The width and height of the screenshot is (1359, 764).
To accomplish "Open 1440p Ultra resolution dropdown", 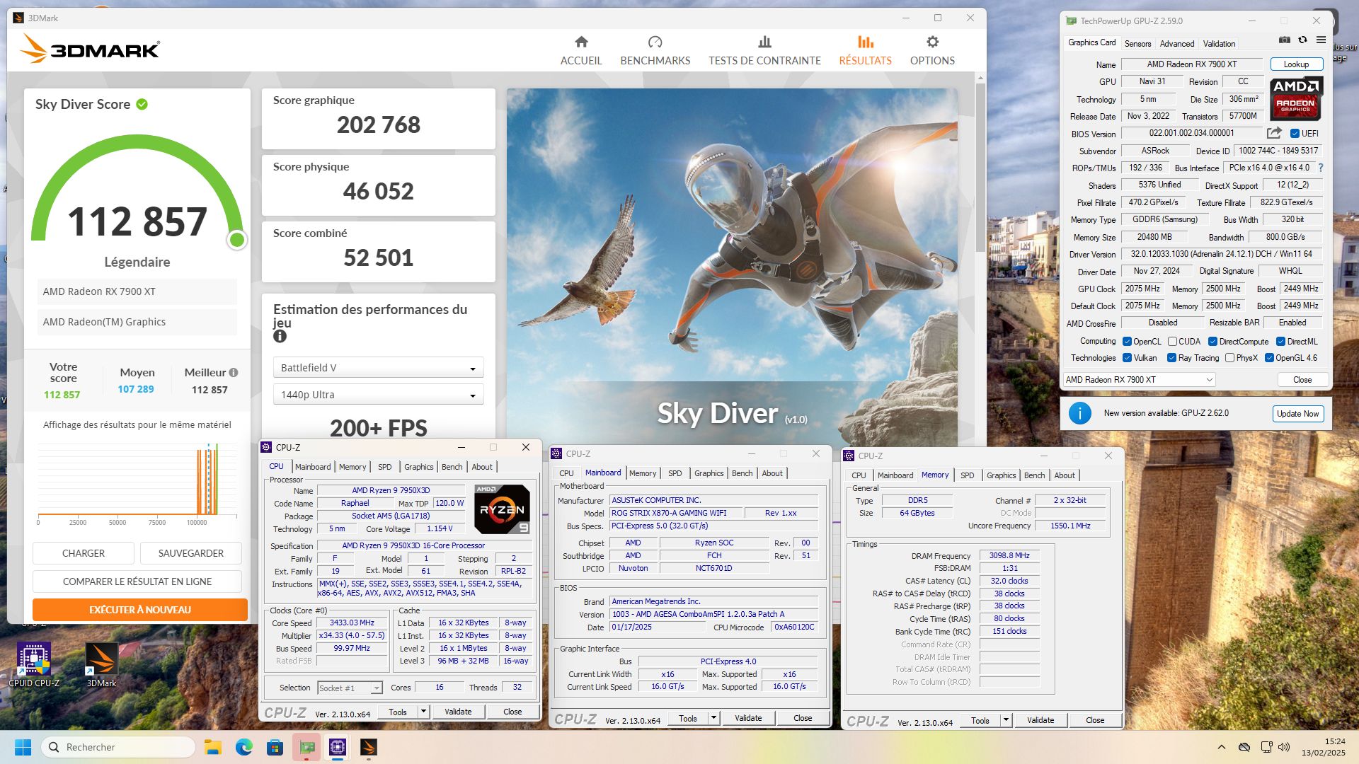I will pos(378,395).
